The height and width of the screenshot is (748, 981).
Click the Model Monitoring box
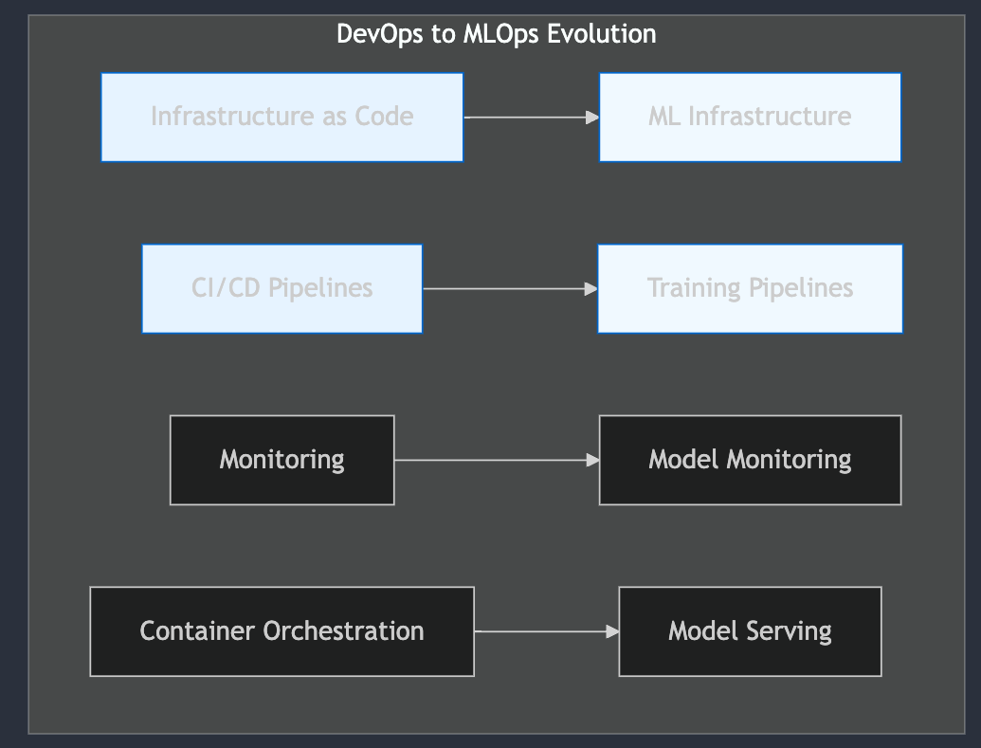(x=749, y=460)
